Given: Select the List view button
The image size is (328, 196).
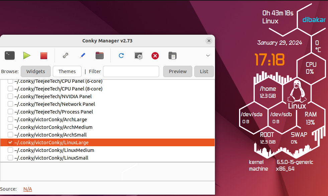Looking at the screenshot, I should click(204, 71).
